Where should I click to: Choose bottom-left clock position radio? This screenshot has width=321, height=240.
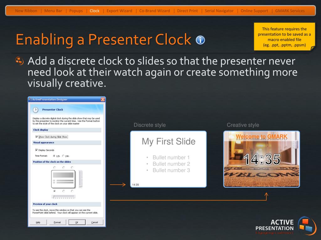point(55,191)
